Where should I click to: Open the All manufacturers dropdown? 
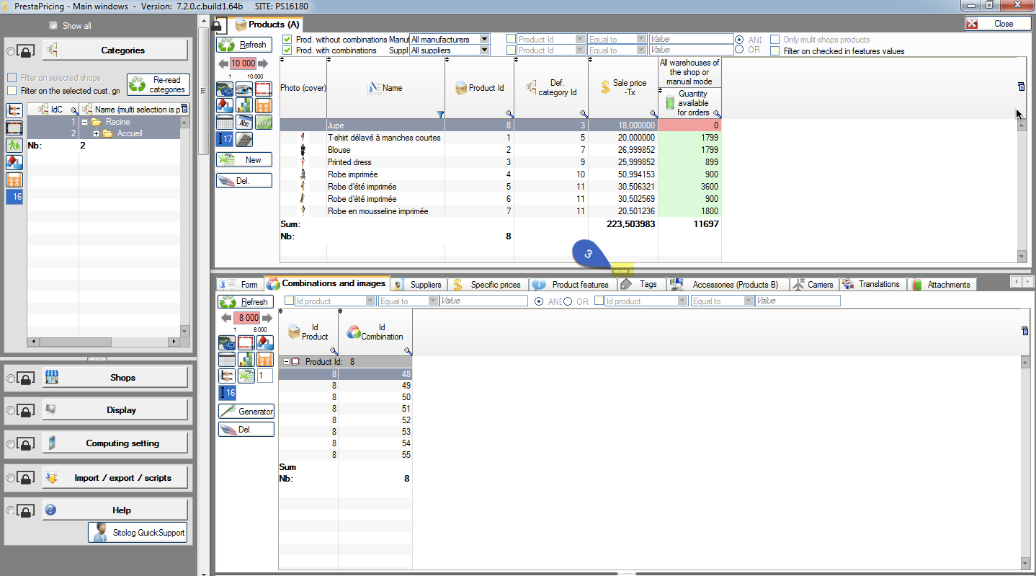tap(484, 40)
